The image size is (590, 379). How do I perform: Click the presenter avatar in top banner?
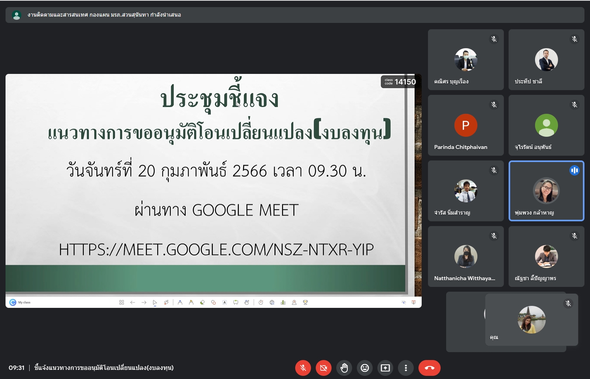click(17, 15)
